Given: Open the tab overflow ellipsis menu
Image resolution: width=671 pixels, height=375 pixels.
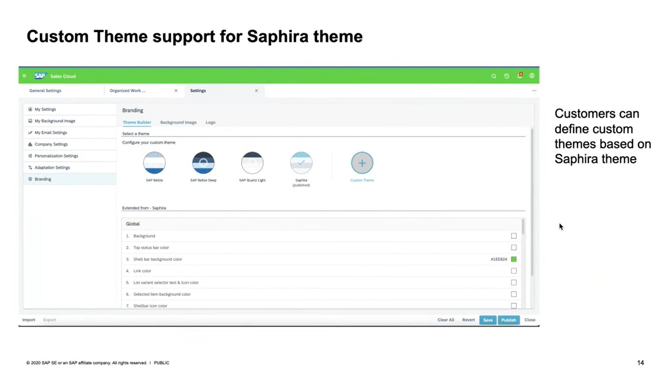Looking at the screenshot, I should coord(534,91).
